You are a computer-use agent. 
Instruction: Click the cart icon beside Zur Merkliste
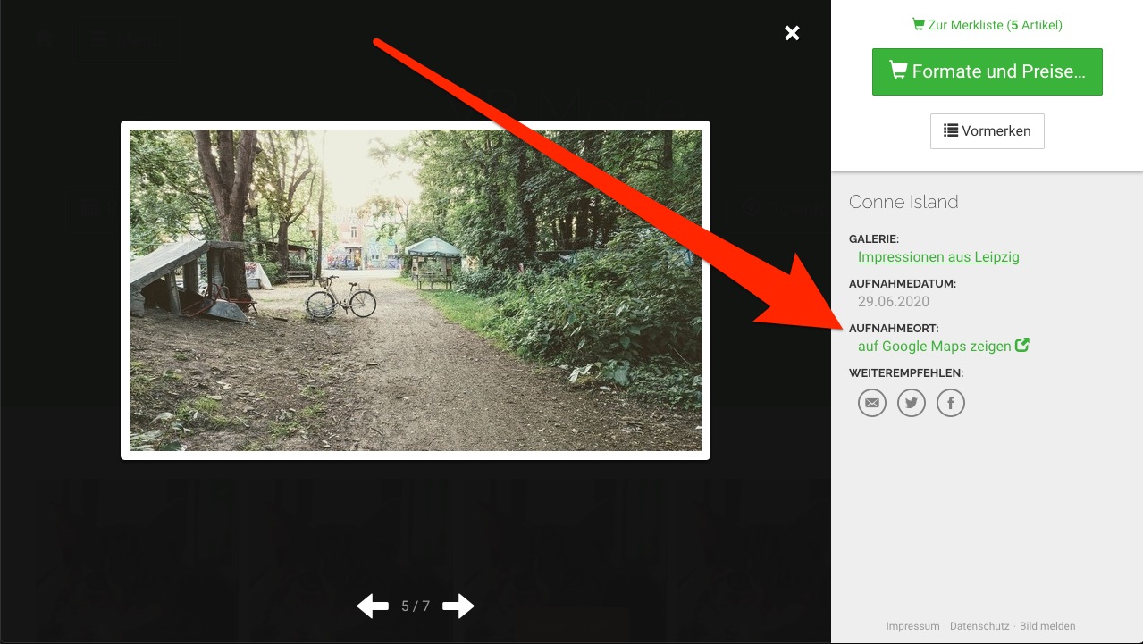918,25
